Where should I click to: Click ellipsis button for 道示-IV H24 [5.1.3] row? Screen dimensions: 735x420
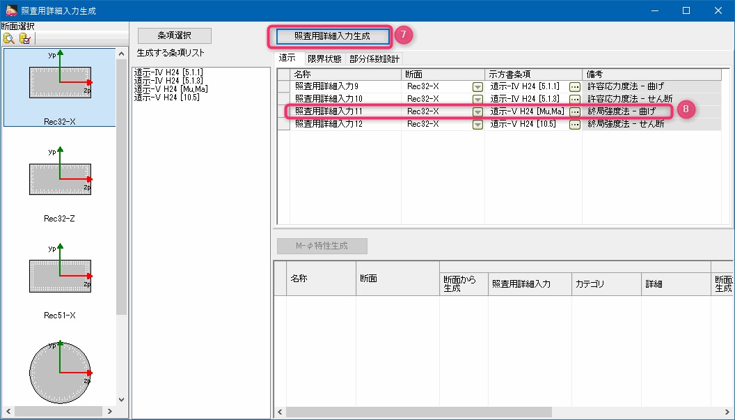click(x=575, y=99)
